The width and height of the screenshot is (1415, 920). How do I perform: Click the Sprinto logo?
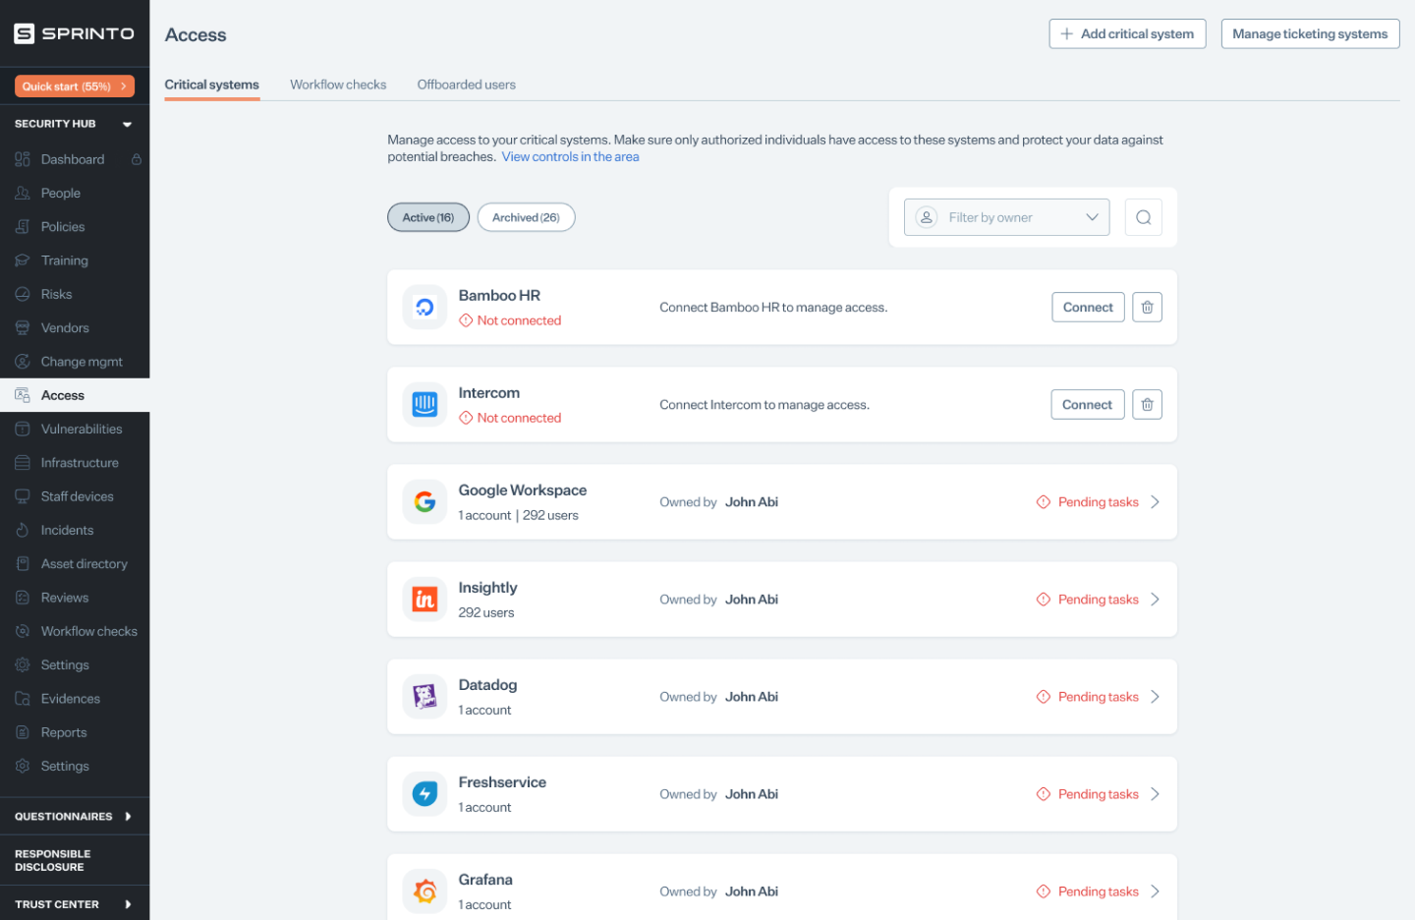pyautogui.click(x=75, y=33)
